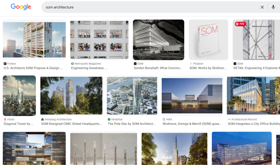
Task: Open the bottom-row glass bridge building thumbnail
Action: pos(34,148)
